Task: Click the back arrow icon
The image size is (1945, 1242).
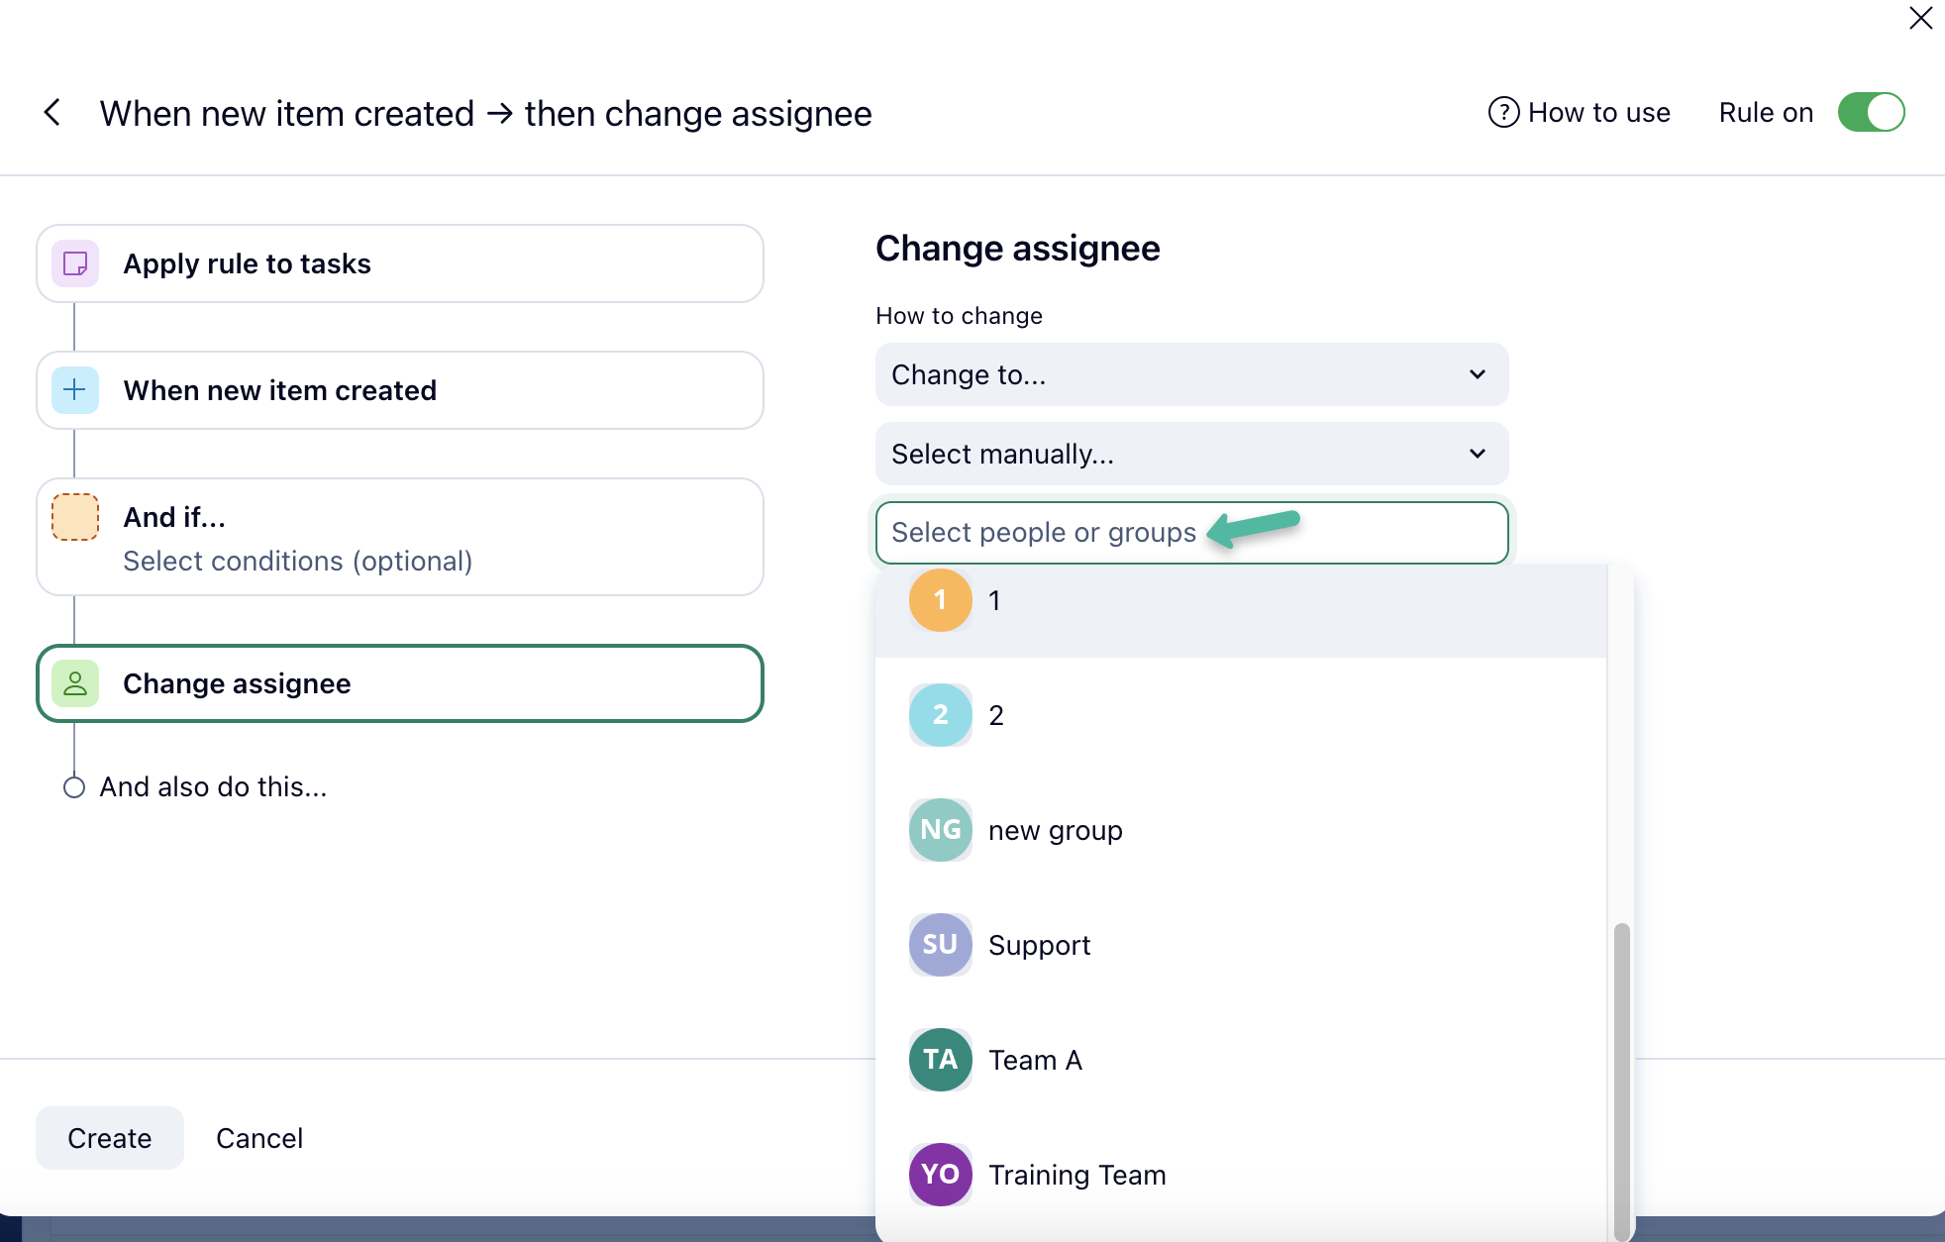Action: tap(52, 113)
